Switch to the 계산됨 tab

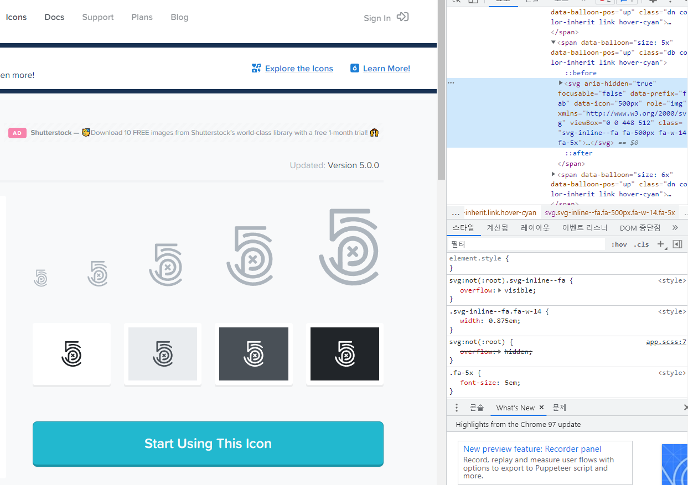(x=497, y=228)
